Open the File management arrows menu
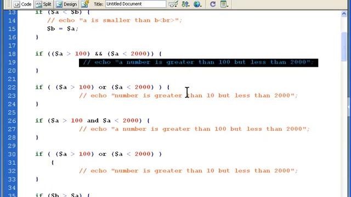351x197 pixels. 185,4
